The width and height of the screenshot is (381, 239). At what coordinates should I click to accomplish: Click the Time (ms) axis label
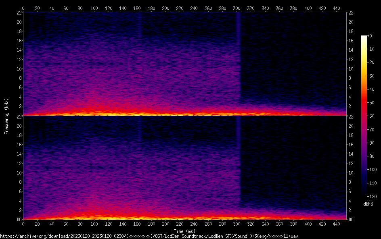184,231
